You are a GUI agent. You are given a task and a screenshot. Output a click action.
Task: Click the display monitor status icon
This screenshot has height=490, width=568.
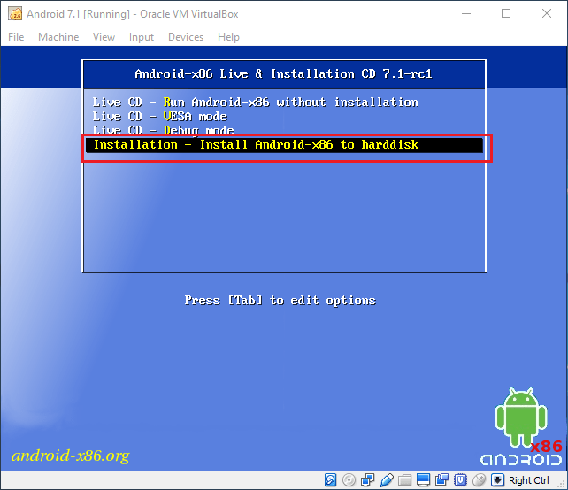(x=423, y=480)
